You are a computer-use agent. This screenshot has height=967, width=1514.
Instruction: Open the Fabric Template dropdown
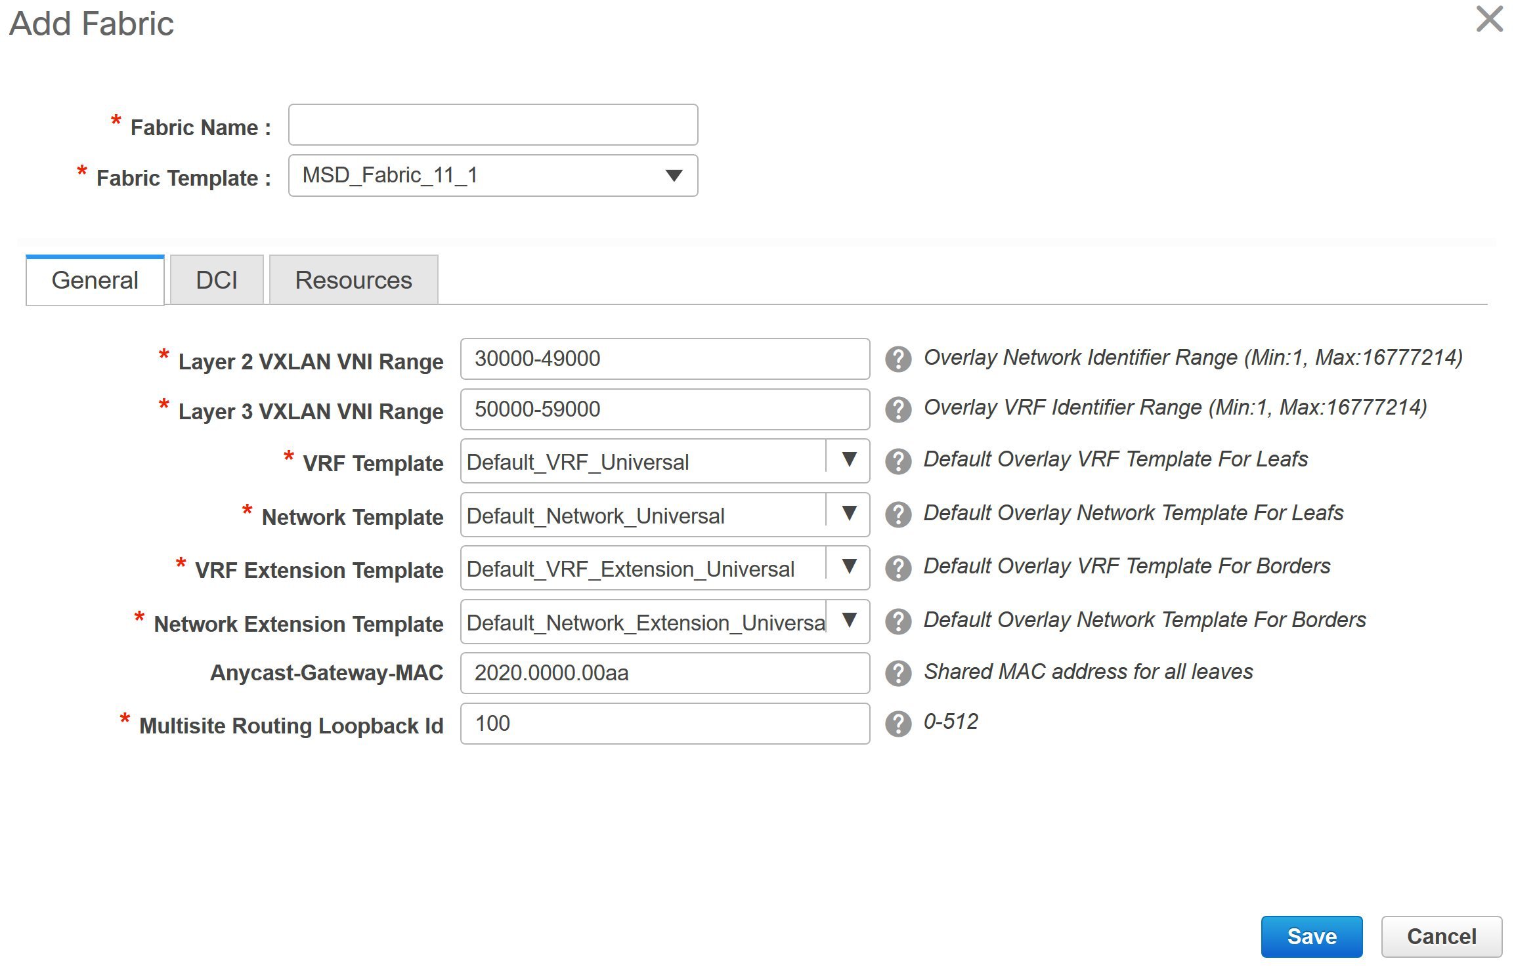674,176
